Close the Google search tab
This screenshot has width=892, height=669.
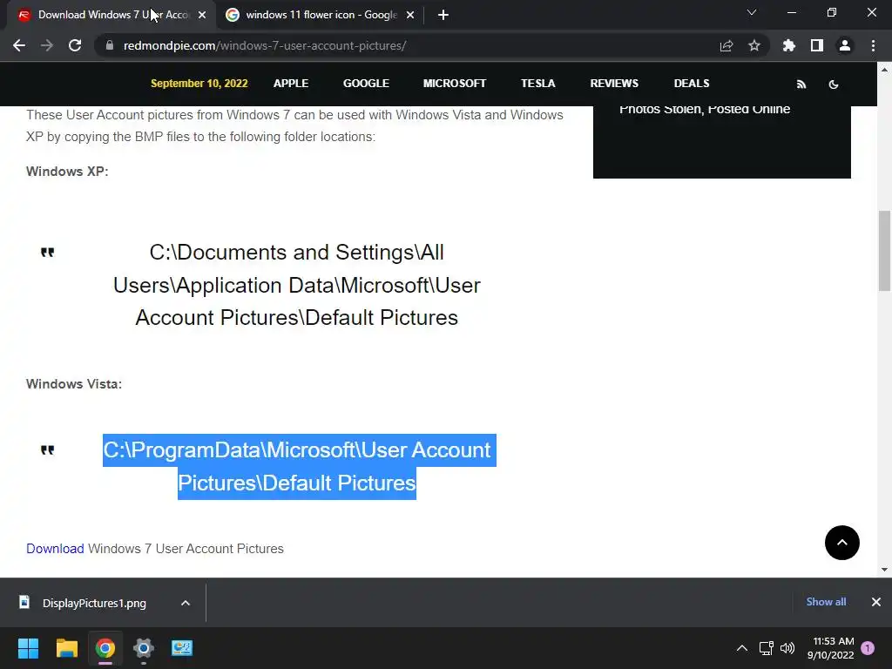[410, 15]
